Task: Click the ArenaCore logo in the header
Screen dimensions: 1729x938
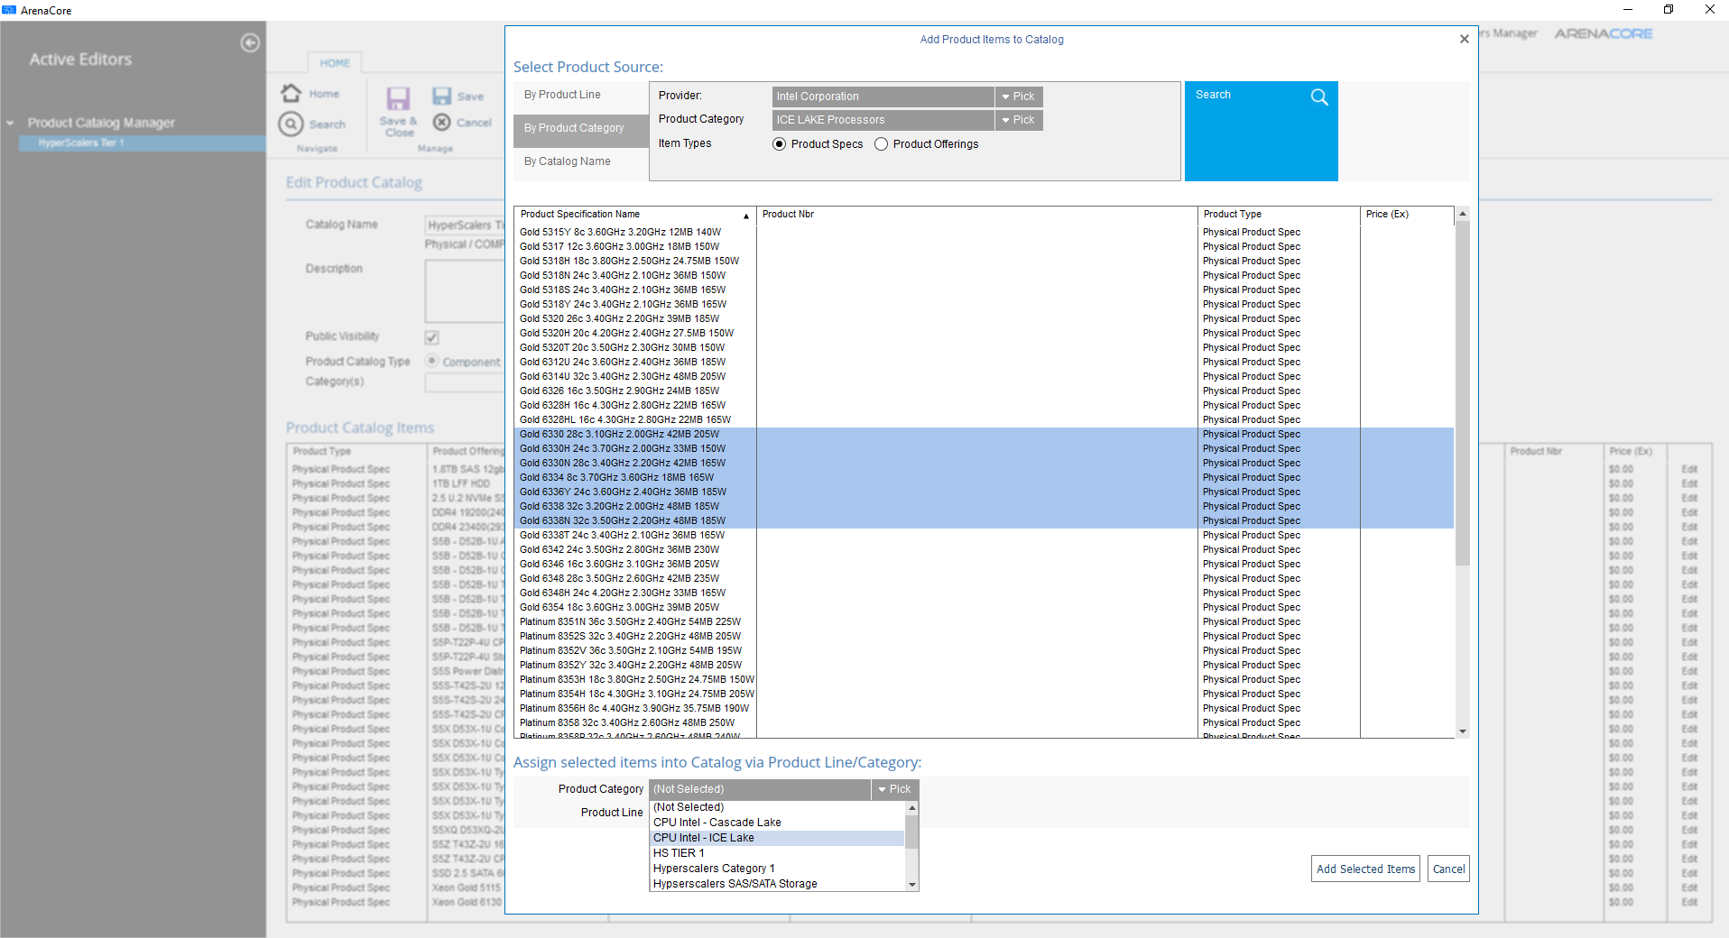Action: [1603, 33]
